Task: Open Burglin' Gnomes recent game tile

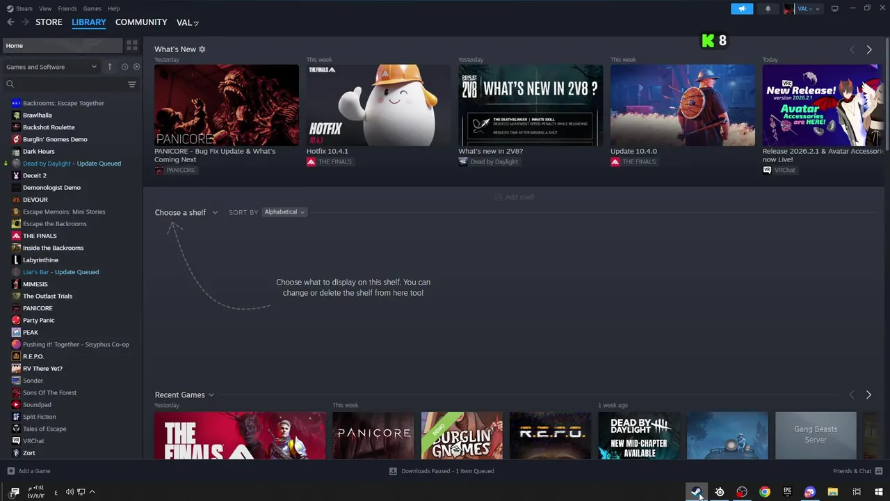Action: [x=462, y=436]
